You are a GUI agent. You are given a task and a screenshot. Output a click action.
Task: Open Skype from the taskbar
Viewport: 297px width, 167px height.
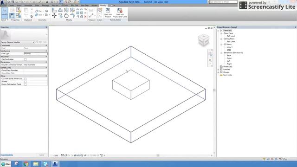pos(45,164)
